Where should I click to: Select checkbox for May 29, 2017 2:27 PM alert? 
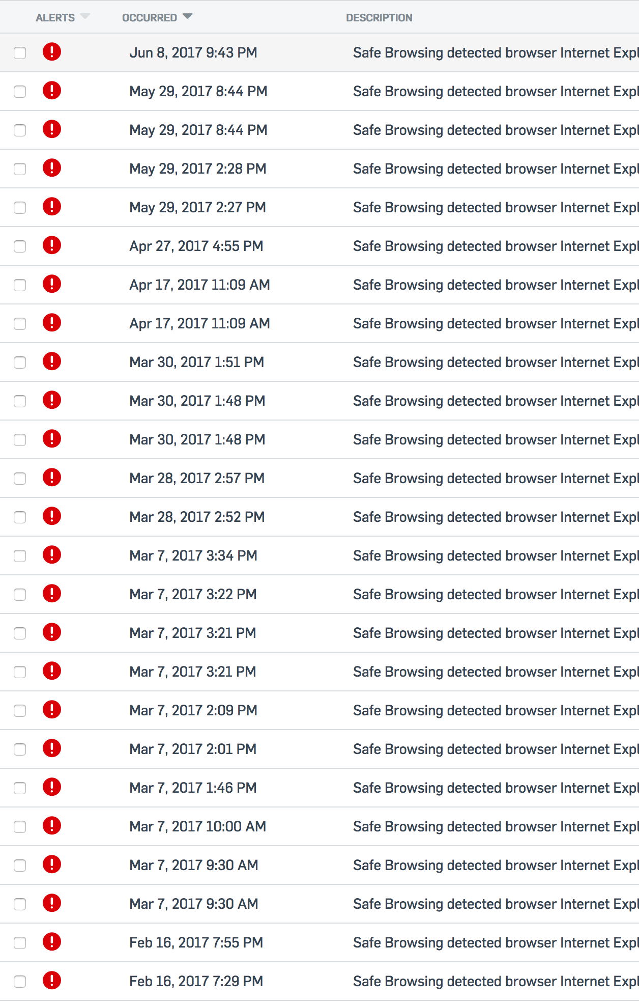[x=20, y=208]
